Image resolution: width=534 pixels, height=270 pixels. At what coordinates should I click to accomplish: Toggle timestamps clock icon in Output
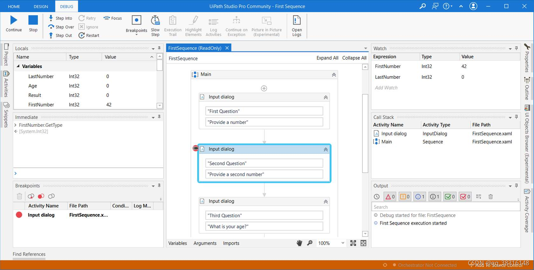pos(377,197)
